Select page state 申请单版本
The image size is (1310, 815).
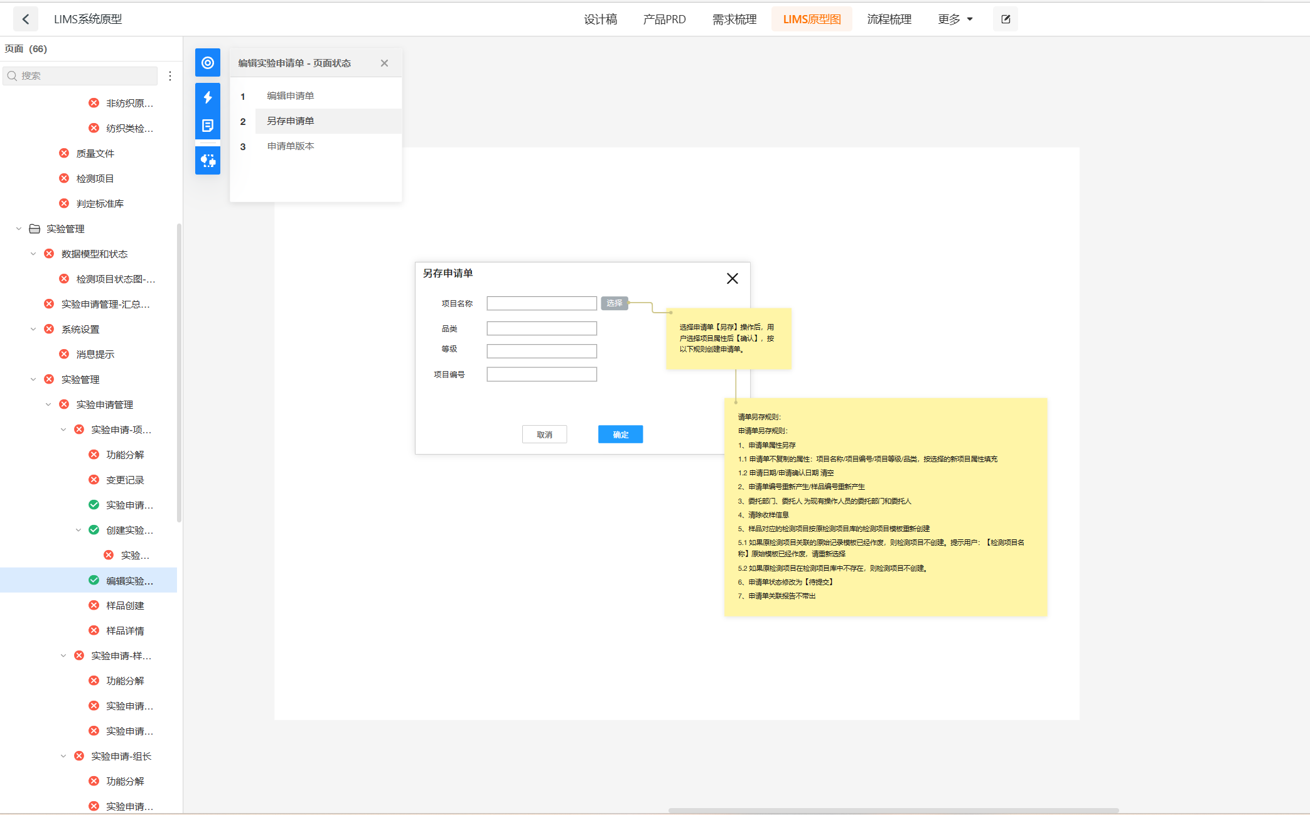click(291, 146)
